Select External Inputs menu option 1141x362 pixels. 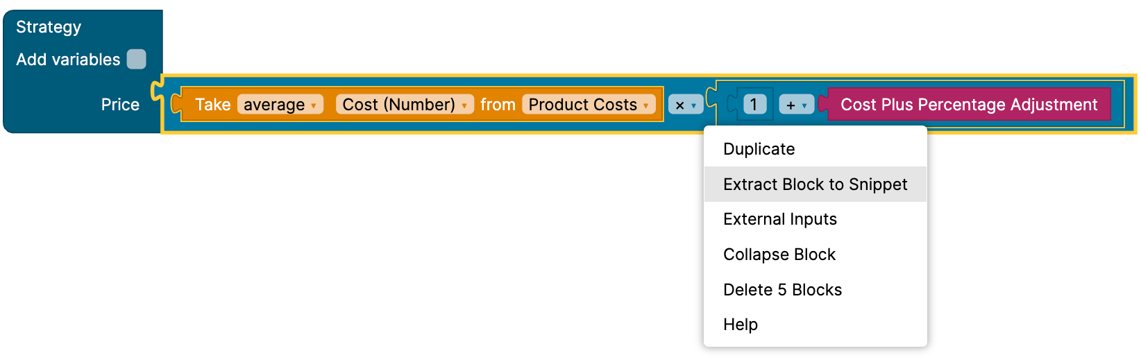pos(779,219)
